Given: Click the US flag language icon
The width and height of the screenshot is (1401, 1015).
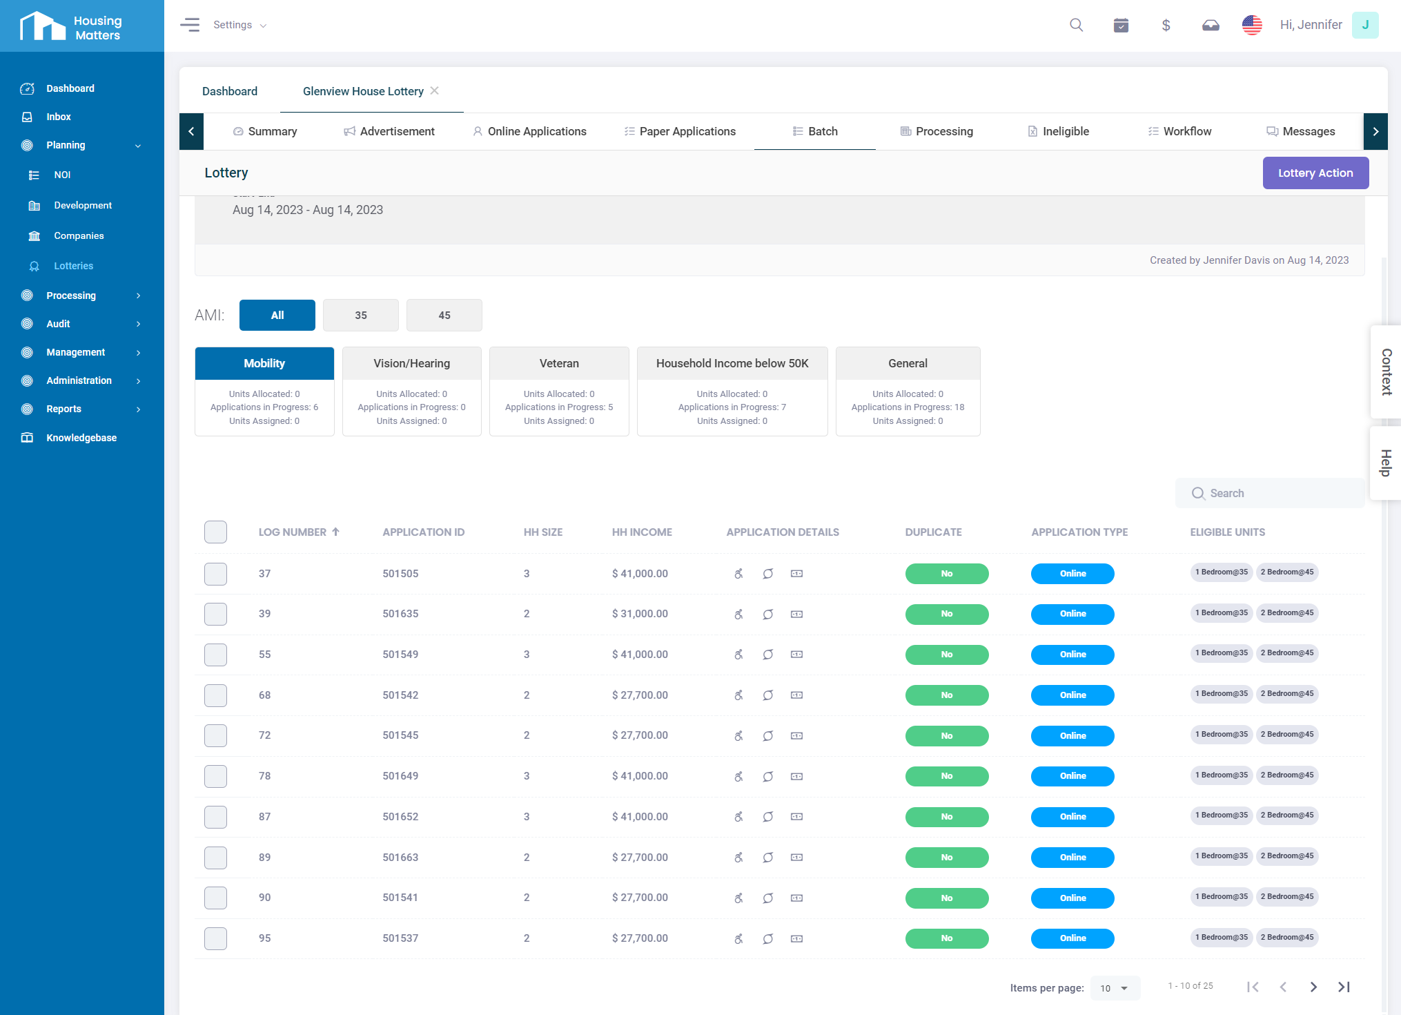Looking at the screenshot, I should pos(1251,26).
